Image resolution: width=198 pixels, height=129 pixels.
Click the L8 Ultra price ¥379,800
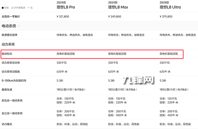(166, 16)
